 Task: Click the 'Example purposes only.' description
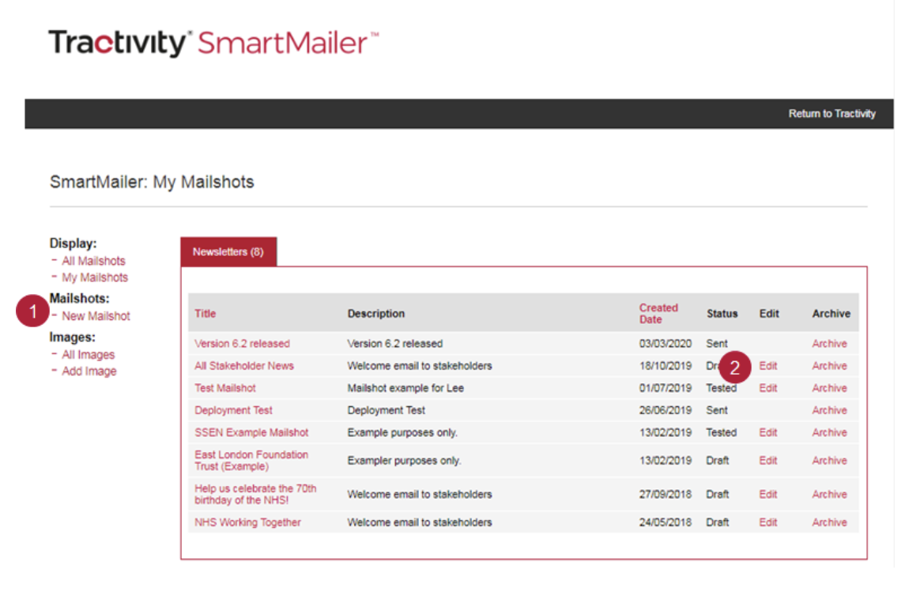coord(402,432)
